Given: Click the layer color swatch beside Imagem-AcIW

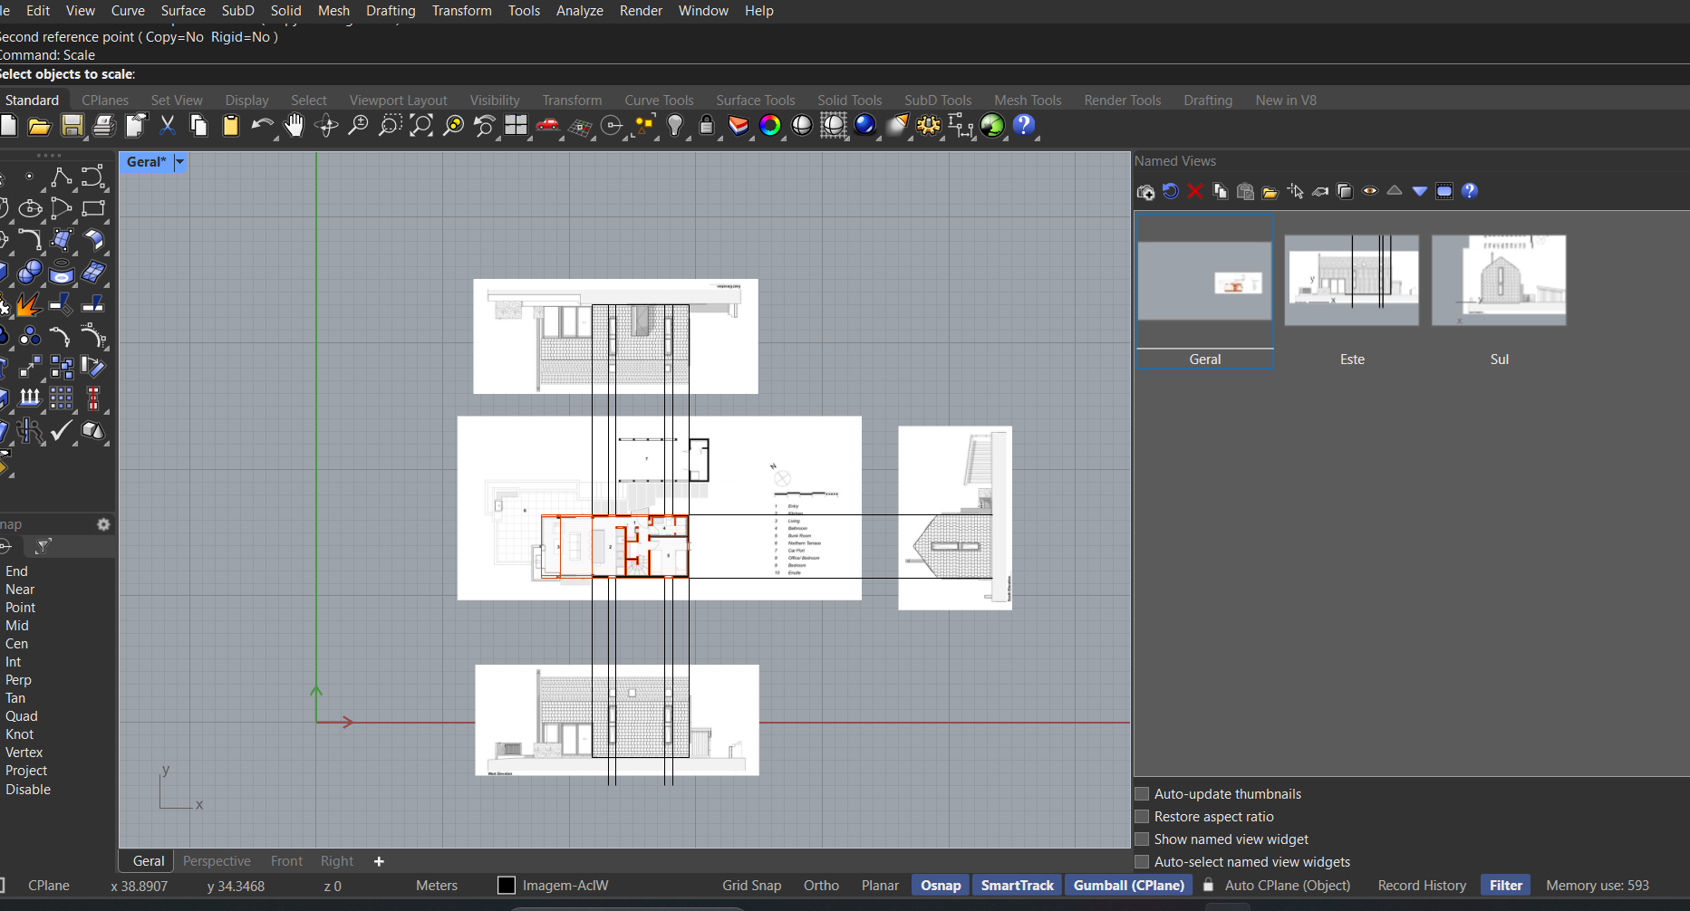Looking at the screenshot, I should (507, 886).
